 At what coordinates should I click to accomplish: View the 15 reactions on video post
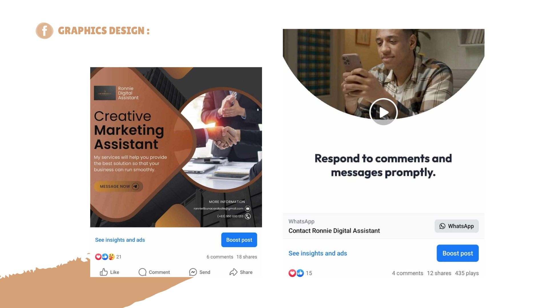pos(300,273)
